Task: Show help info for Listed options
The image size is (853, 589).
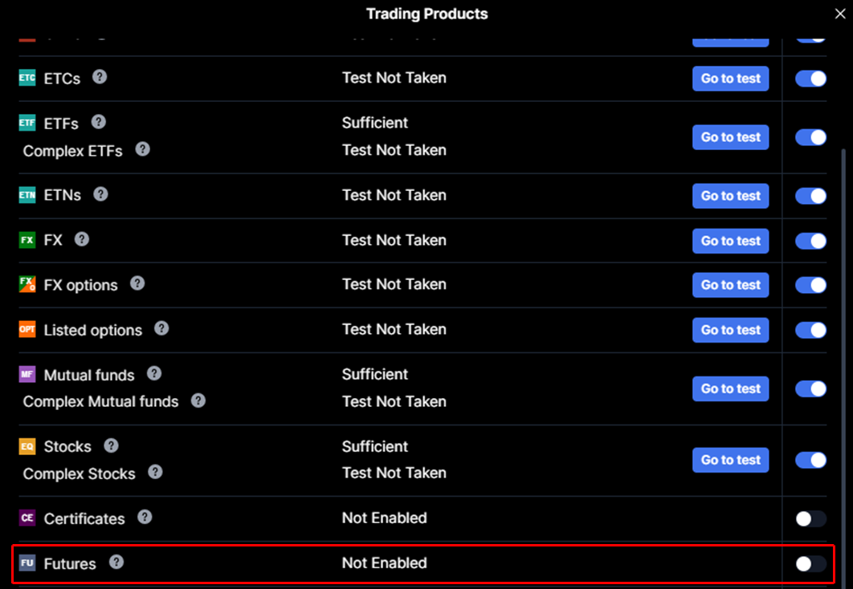Action: (161, 328)
